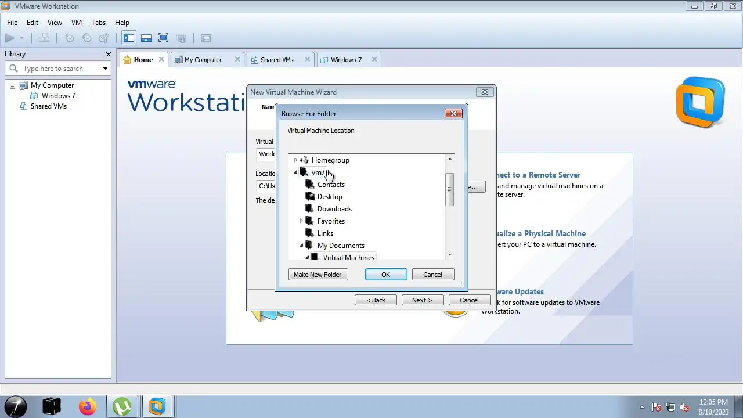Screen dimensions: 743x418
Task: Click Make New Folder button
Action: 318,275
